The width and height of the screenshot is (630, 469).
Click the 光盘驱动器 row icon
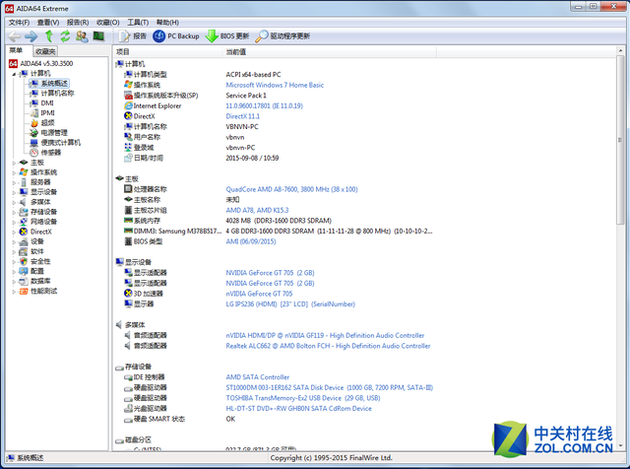point(128,409)
